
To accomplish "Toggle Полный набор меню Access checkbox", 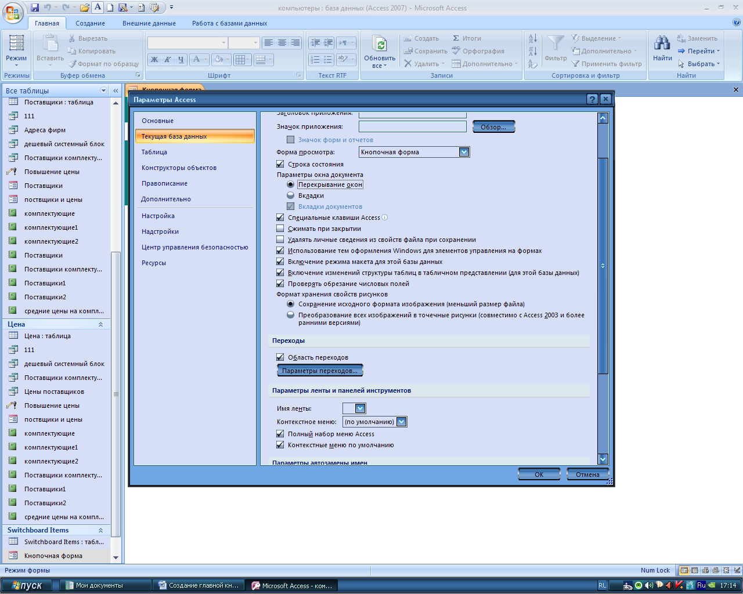I will pos(280,434).
